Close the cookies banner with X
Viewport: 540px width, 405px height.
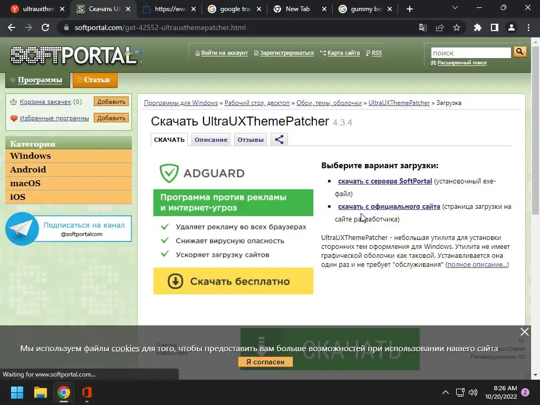click(x=524, y=332)
